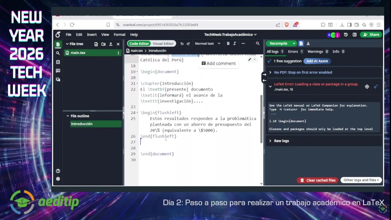Image resolution: width=391 pixels, height=220 pixels.
Task: Collapse the File tree section
Action: (68, 44)
